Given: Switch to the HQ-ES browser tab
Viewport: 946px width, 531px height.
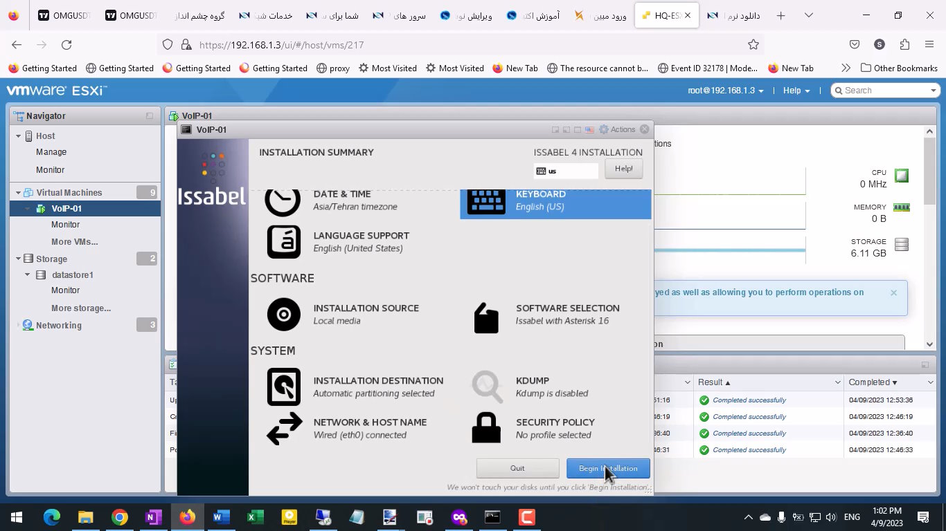Looking at the screenshot, I should coord(666,15).
